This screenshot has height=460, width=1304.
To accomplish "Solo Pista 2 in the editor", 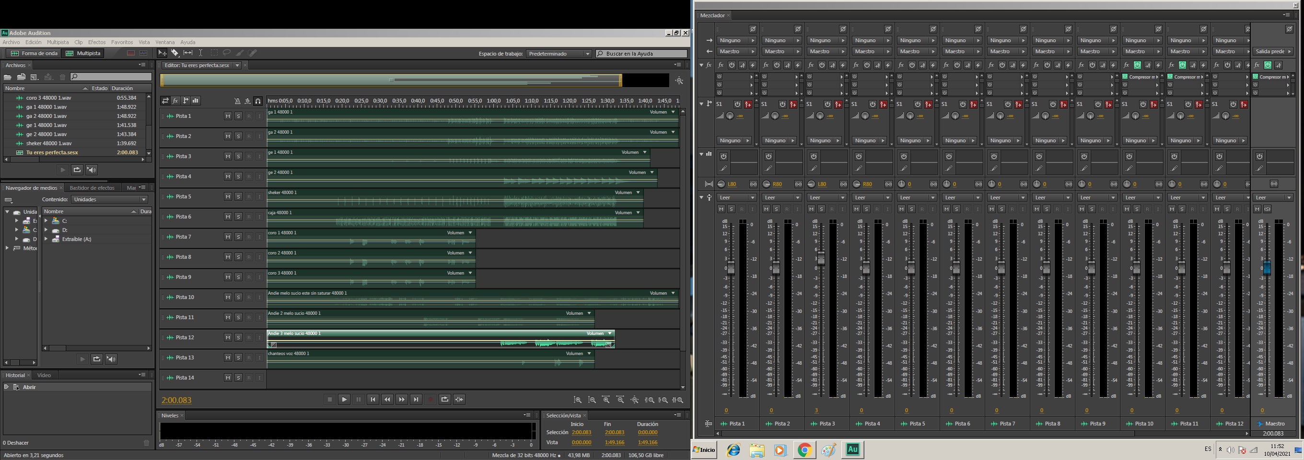I will coord(238,136).
